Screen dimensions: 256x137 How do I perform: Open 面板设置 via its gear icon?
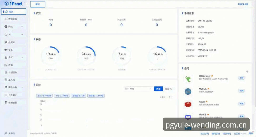pos(6,102)
